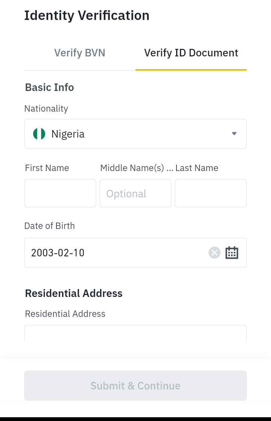Click the Nationality label
The image size is (271, 421).
(x=46, y=109)
